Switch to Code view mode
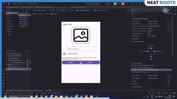177x99 pixels. point(161,7)
